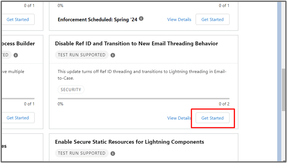
Task: Click info icon in Enable Secure Static Resources card
Action: click(x=113, y=153)
